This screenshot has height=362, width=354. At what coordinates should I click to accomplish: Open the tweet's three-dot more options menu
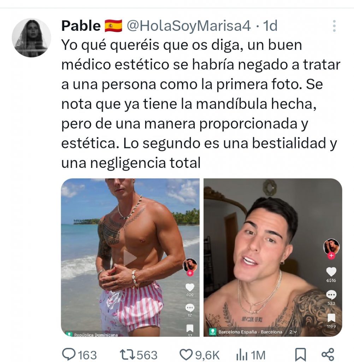tap(334, 26)
